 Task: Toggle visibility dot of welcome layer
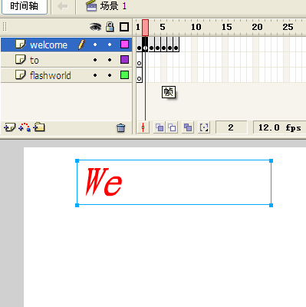click(x=95, y=45)
